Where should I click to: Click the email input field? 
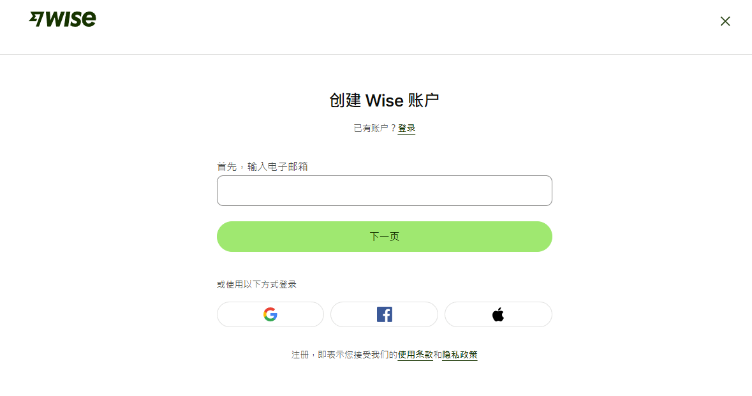(x=384, y=190)
